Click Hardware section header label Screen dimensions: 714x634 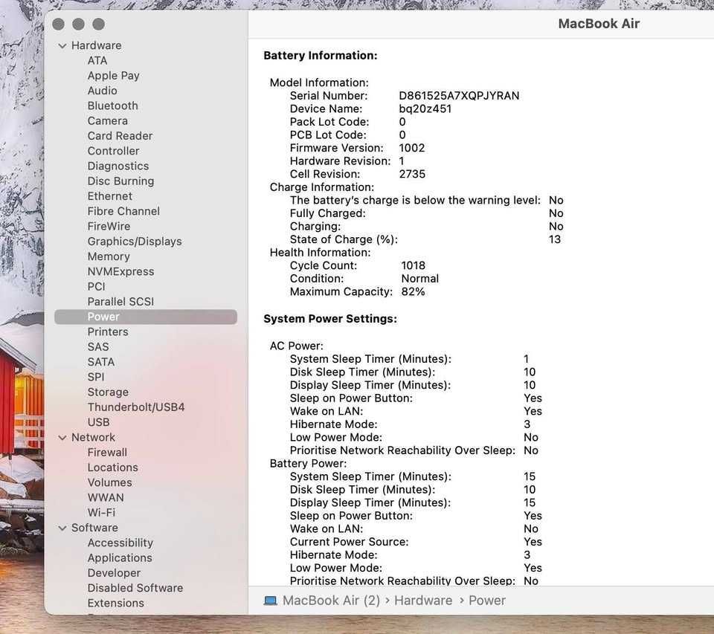pos(97,45)
